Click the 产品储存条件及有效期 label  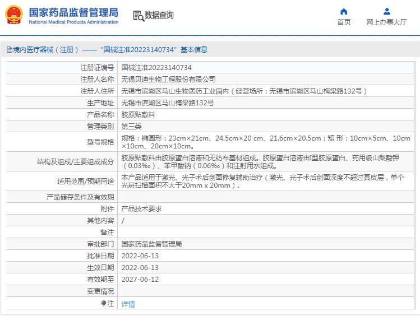click(x=80, y=197)
